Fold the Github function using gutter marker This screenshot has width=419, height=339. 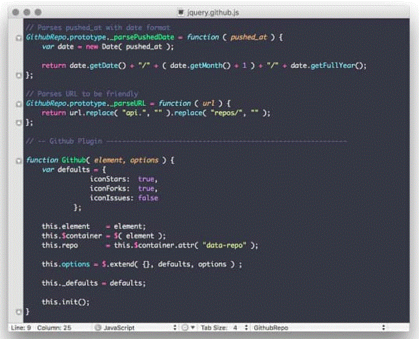coord(19,160)
